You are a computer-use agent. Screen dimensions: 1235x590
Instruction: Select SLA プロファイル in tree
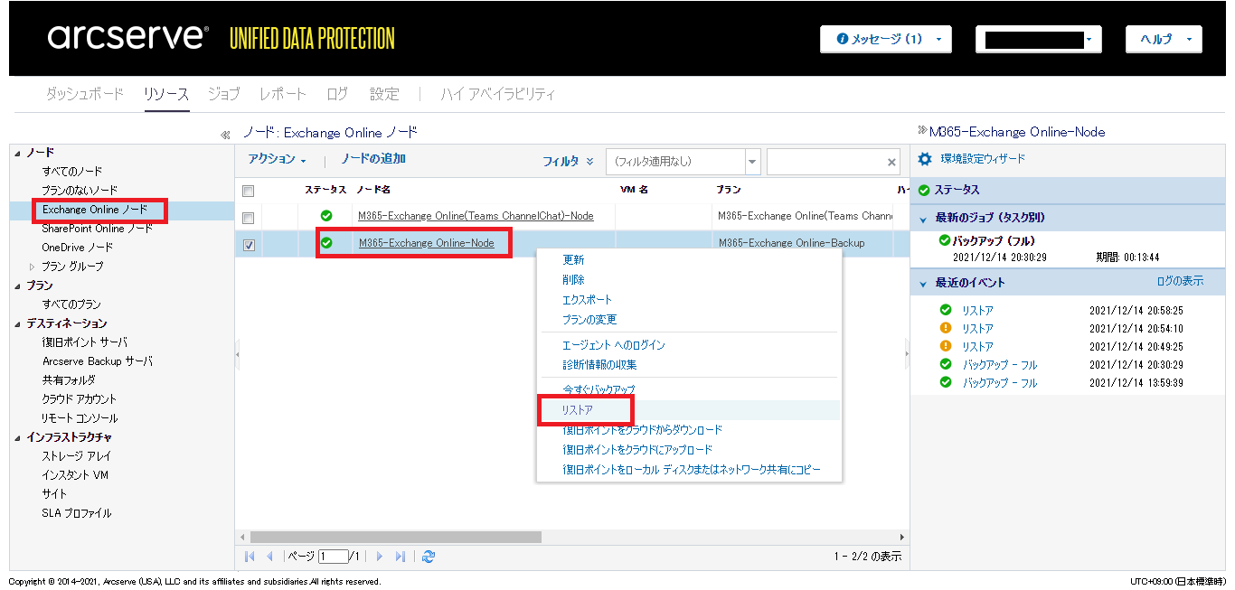77,513
